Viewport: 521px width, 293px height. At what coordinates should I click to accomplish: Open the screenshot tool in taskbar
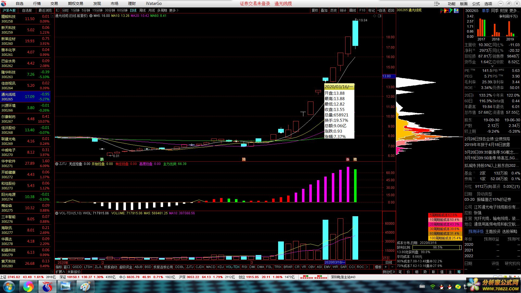tap(66, 286)
